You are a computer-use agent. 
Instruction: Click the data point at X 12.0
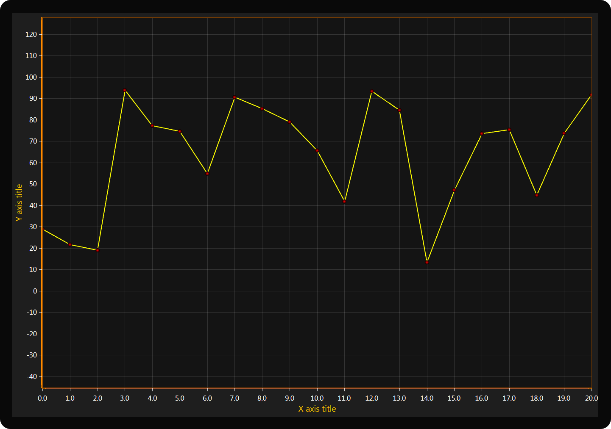coord(372,91)
